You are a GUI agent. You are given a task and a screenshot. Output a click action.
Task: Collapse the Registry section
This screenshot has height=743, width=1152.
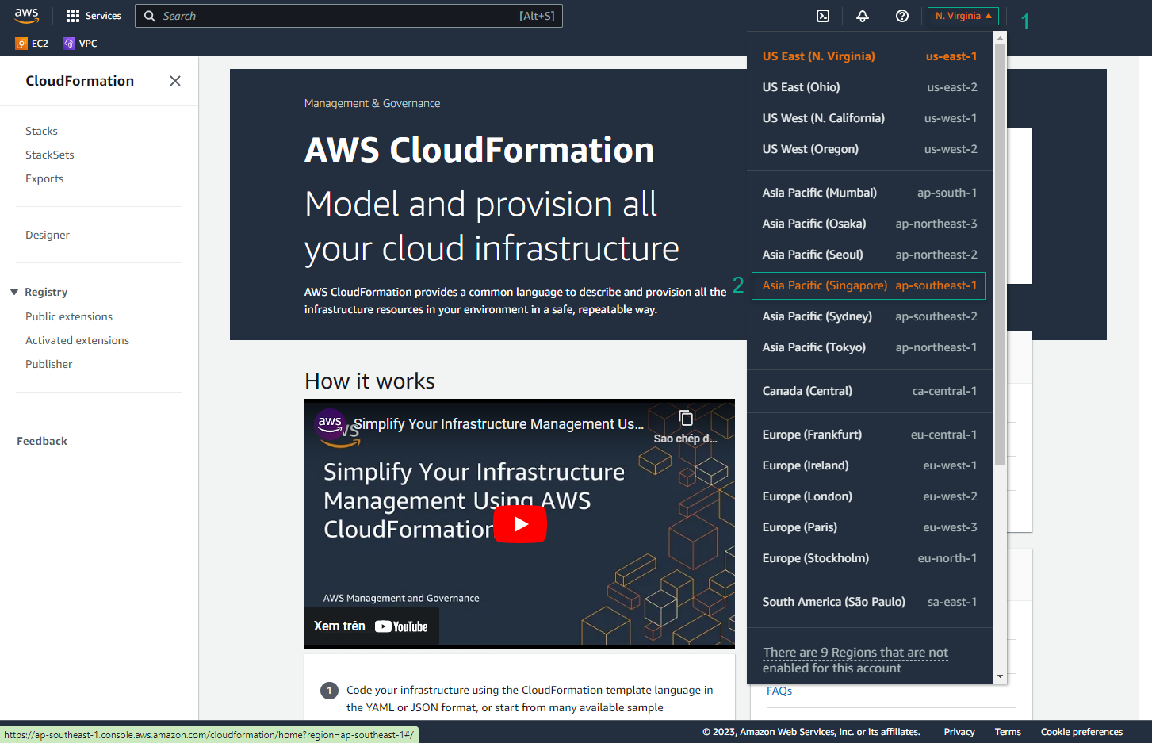14,292
